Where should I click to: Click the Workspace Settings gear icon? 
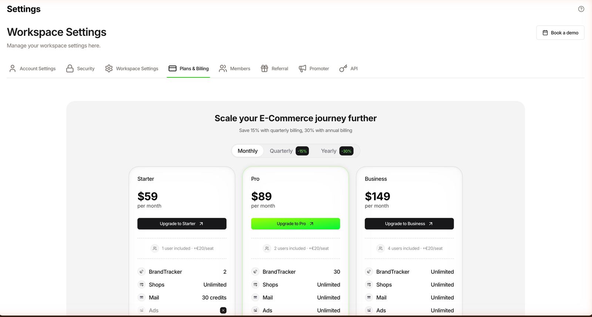point(109,68)
